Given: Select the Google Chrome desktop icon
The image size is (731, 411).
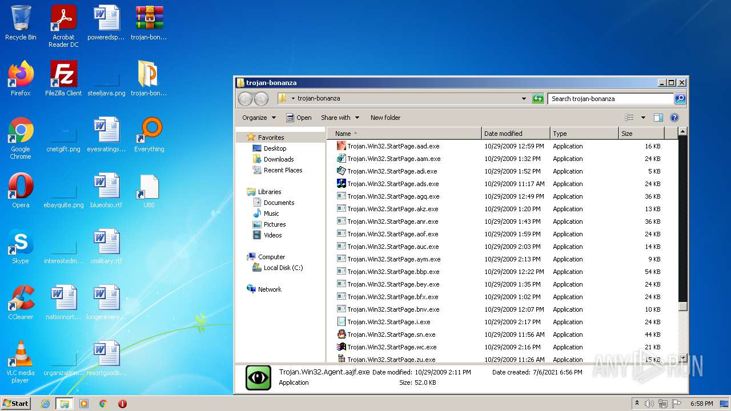Looking at the screenshot, I should [x=21, y=138].
